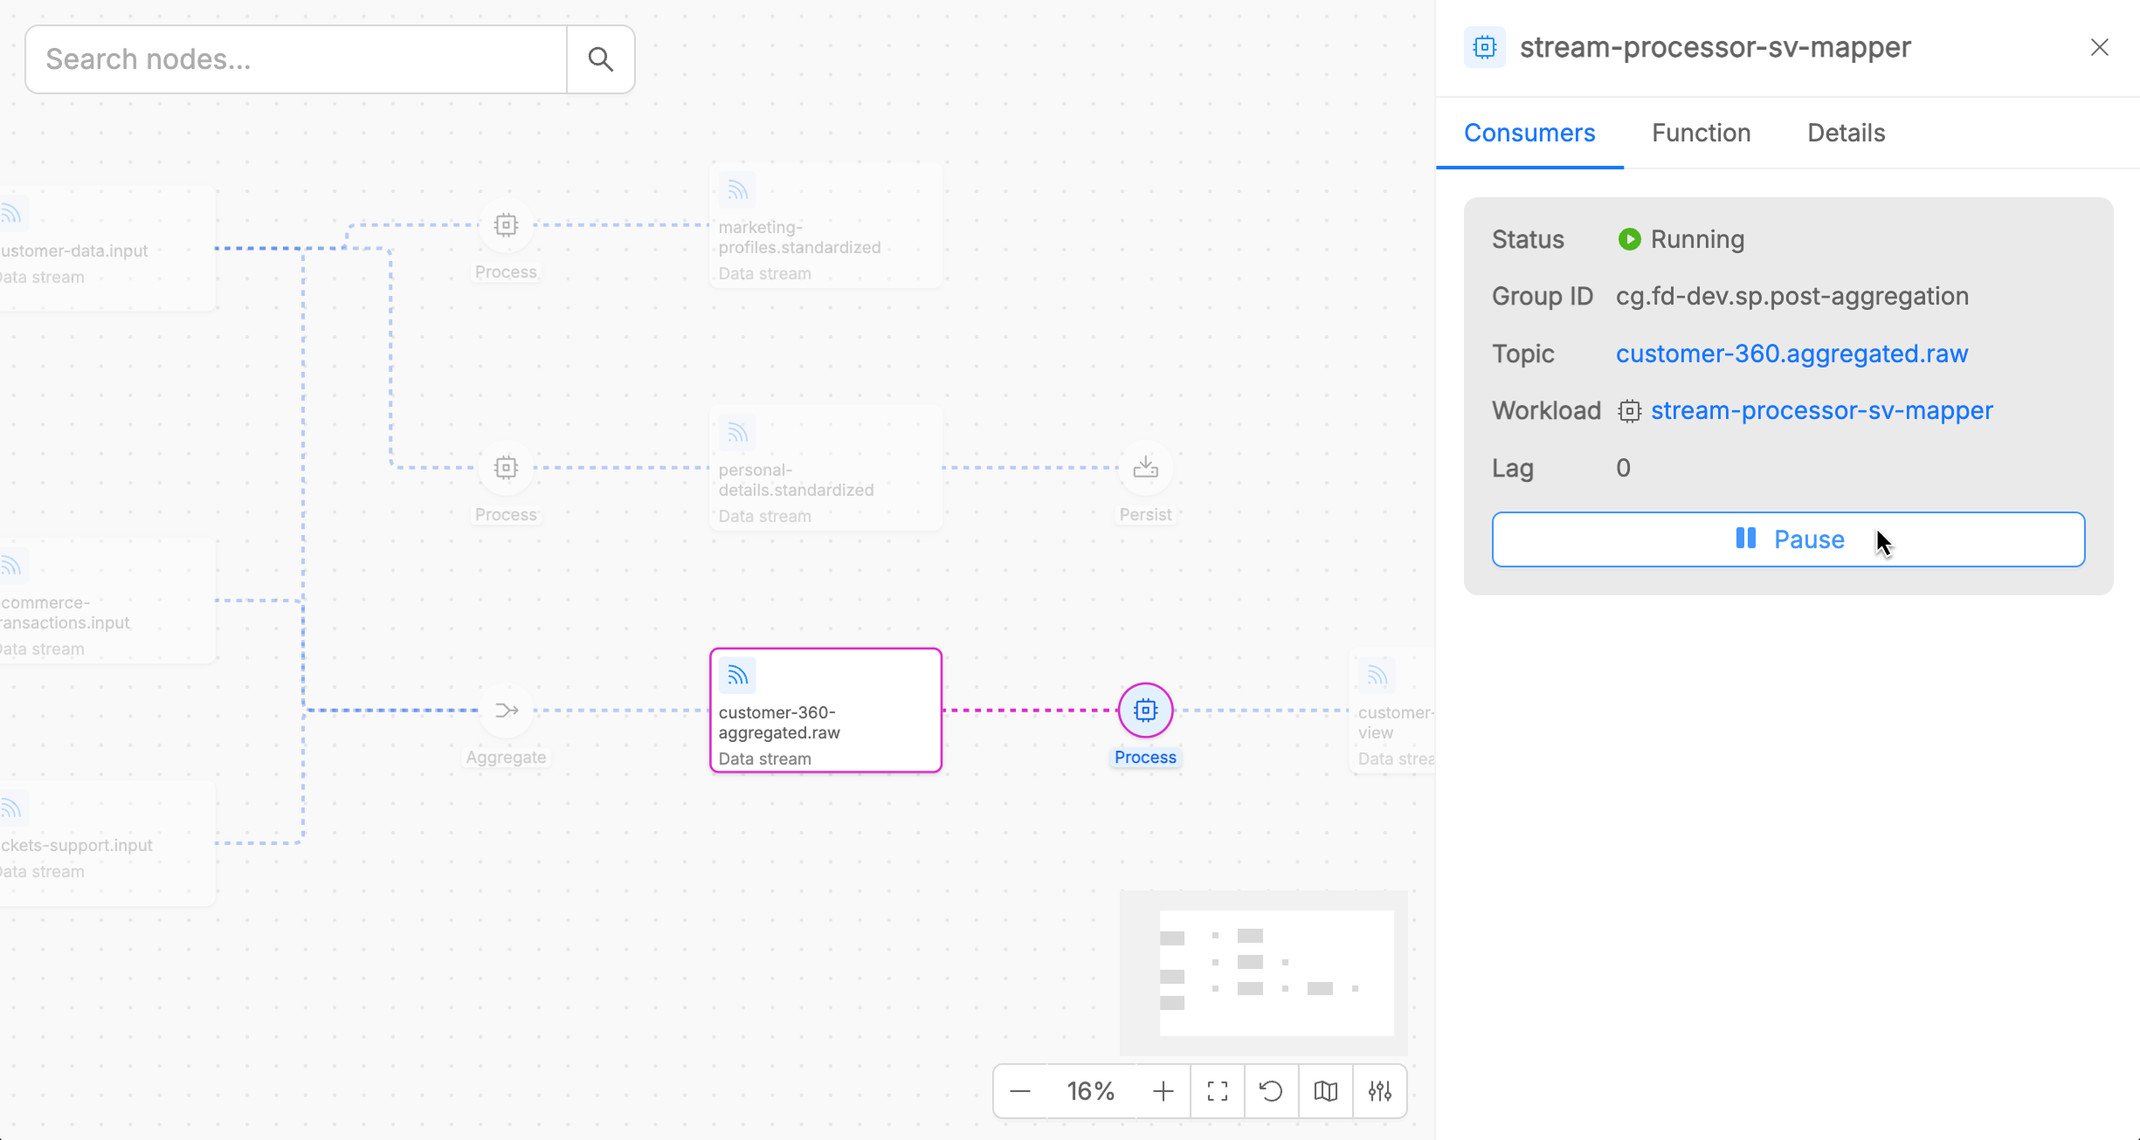
Task: Zoom in with the plus button
Action: (x=1163, y=1091)
